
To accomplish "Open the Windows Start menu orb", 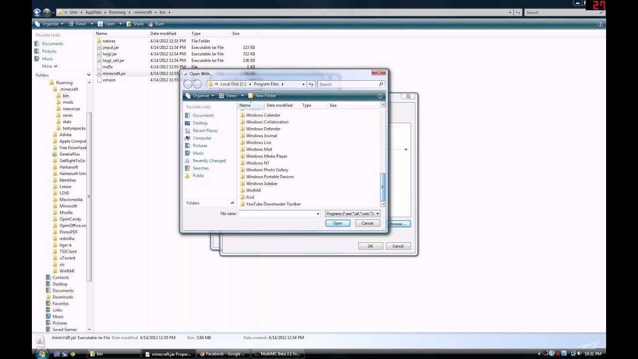I will (x=41, y=354).
